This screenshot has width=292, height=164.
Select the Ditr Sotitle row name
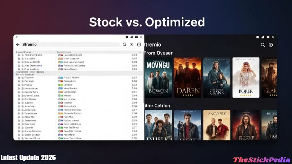click(x=30, y=59)
